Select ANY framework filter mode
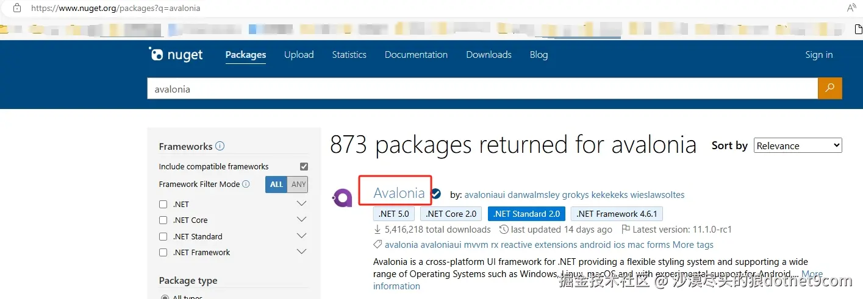Viewport: 863px width, 299px height. tap(298, 185)
